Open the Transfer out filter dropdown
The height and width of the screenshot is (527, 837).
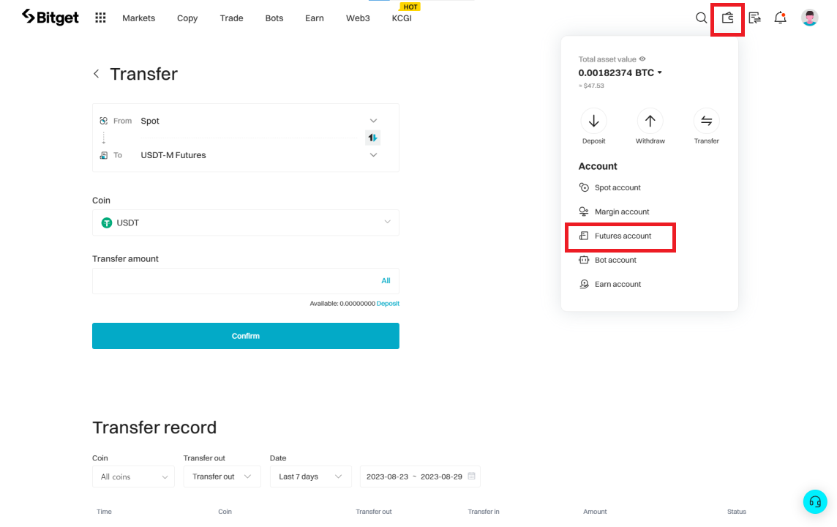[222, 476]
